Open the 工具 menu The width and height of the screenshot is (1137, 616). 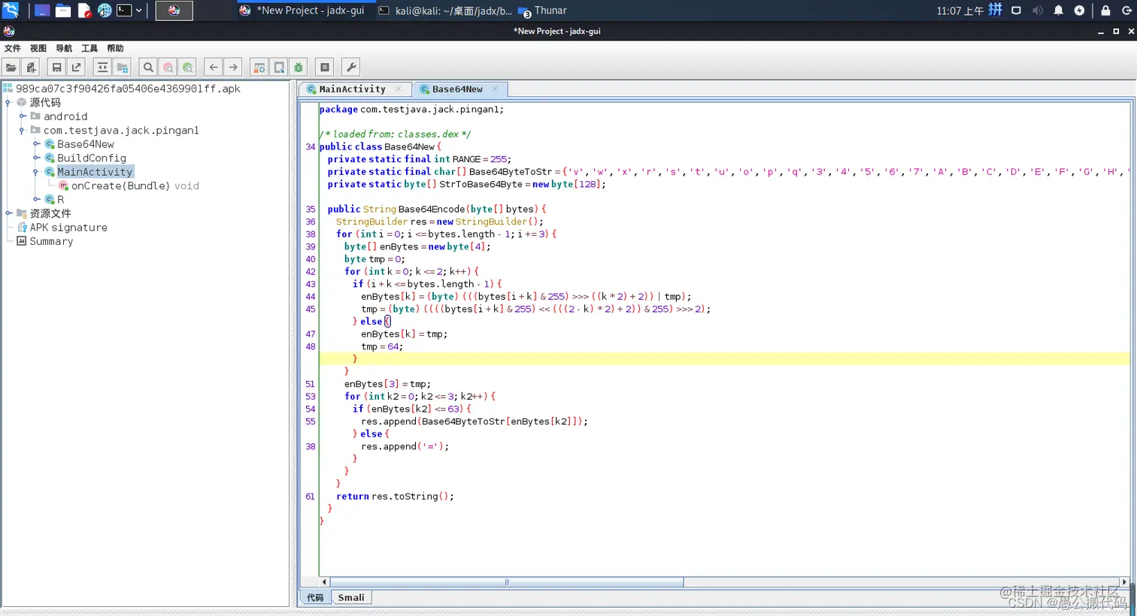(89, 48)
